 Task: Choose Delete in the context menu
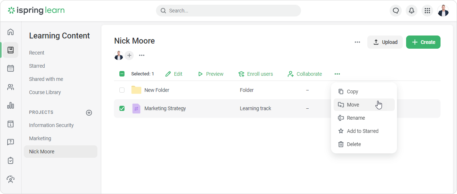coord(354,144)
